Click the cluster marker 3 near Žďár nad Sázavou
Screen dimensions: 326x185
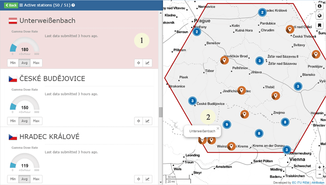259,61
